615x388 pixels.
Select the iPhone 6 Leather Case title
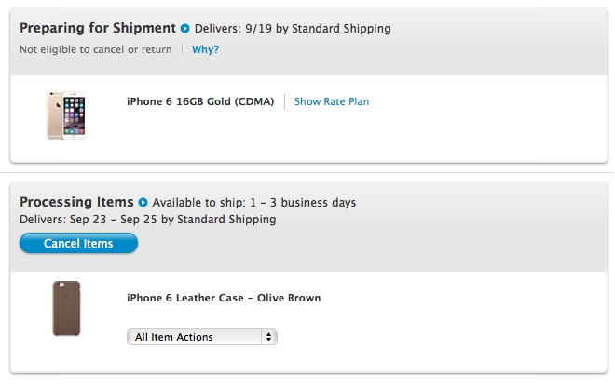click(x=224, y=298)
